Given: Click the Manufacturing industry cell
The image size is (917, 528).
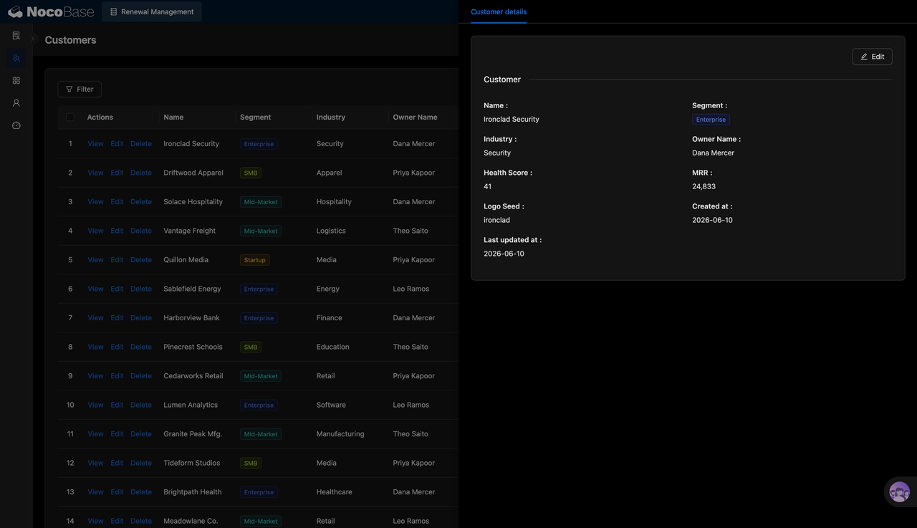Looking at the screenshot, I should pos(340,434).
